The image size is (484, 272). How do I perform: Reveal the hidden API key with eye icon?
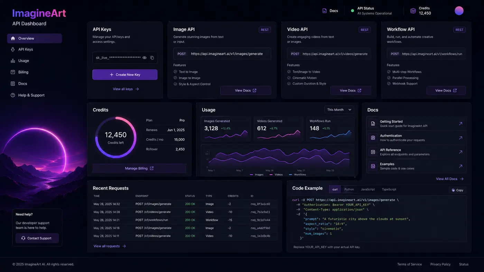click(145, 58)
